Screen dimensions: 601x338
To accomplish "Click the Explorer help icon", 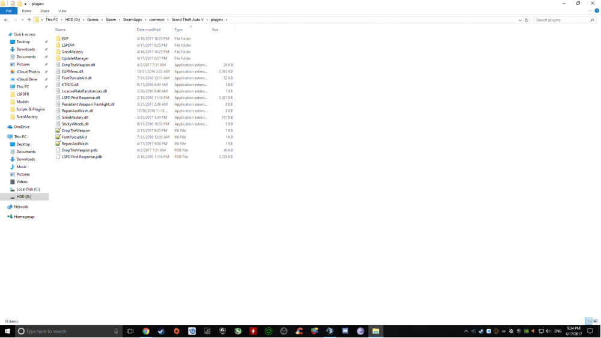I will pyautogui.click(x=597, y=11).
